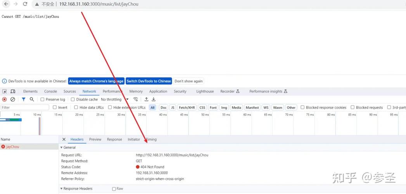Select the Media filter chip

click(x=237, y=107)
